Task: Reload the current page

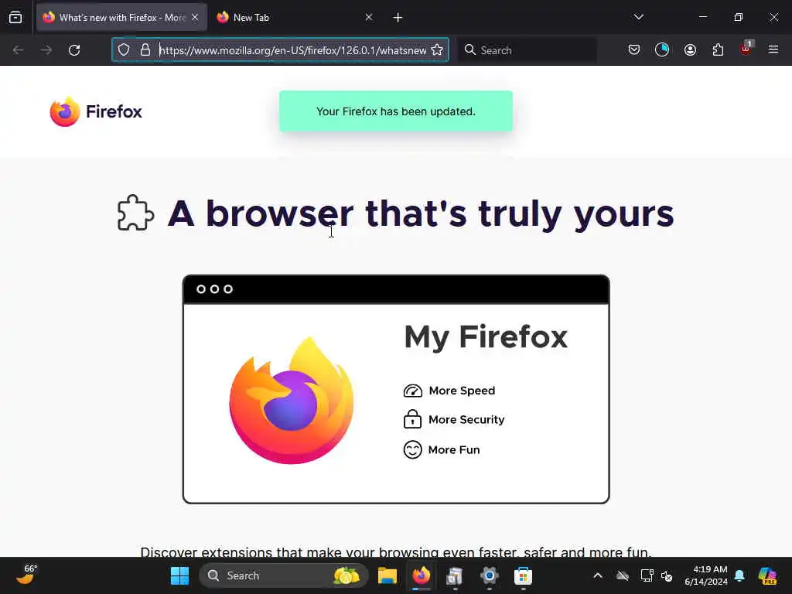Action: point(74,50)
